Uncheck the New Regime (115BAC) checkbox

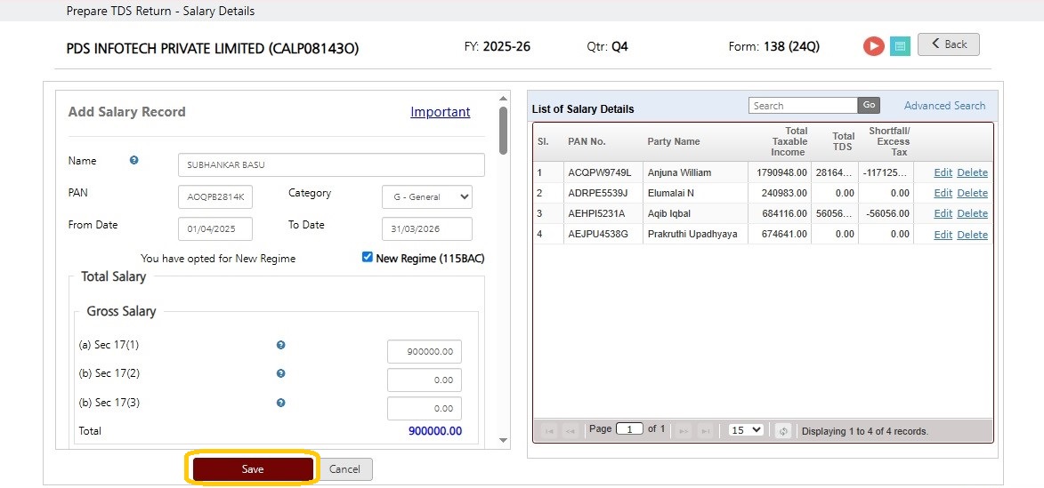[368, 257]
